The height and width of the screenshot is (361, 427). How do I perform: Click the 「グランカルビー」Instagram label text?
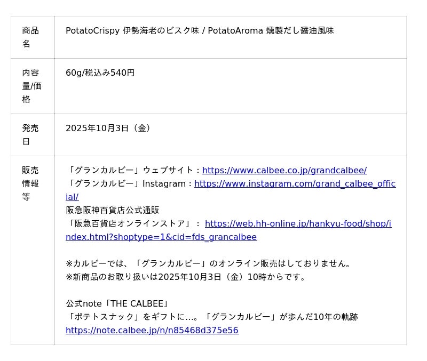[129, 184]
